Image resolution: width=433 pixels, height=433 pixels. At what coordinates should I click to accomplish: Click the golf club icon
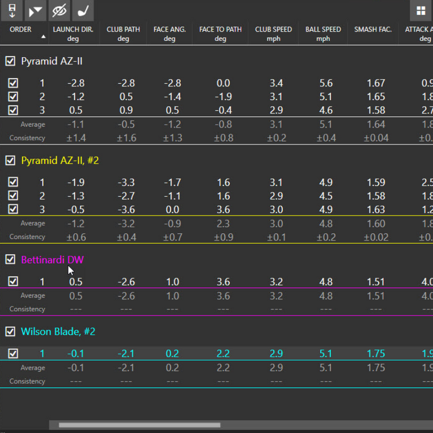point(83,10)
